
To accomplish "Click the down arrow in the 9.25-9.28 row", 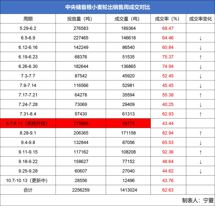I will (200, 171).
